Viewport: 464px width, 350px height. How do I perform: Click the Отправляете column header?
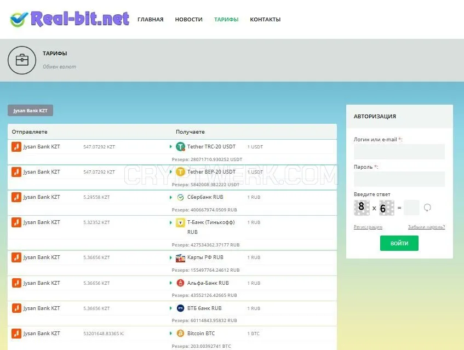click(30, 131)
